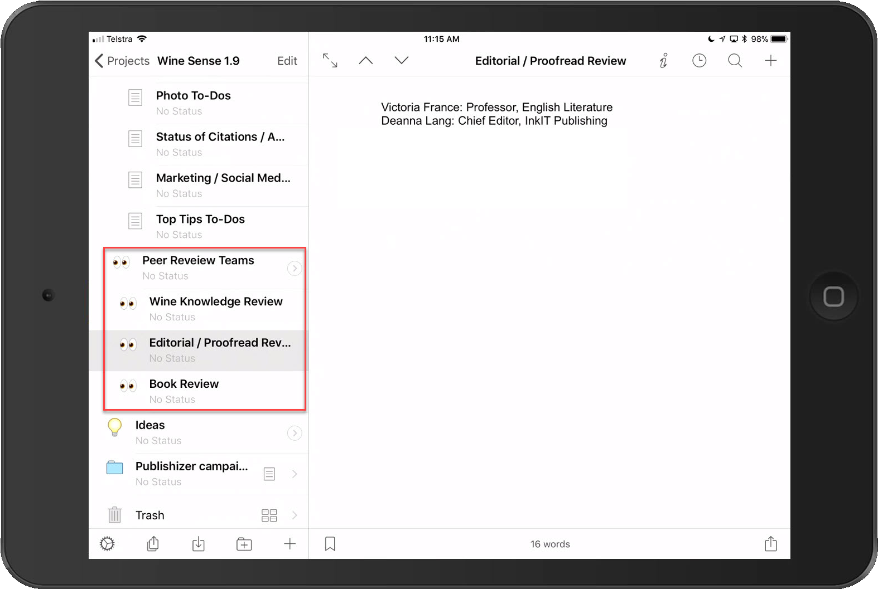Go back to Projects
878x589 pixels.
pyautogui.click(x=122, y=61)
